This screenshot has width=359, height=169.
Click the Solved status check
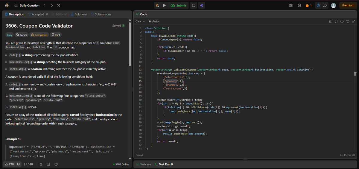(118, 26)
